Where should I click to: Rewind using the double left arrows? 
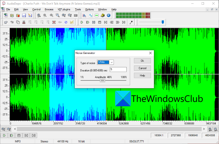[112, 22]
